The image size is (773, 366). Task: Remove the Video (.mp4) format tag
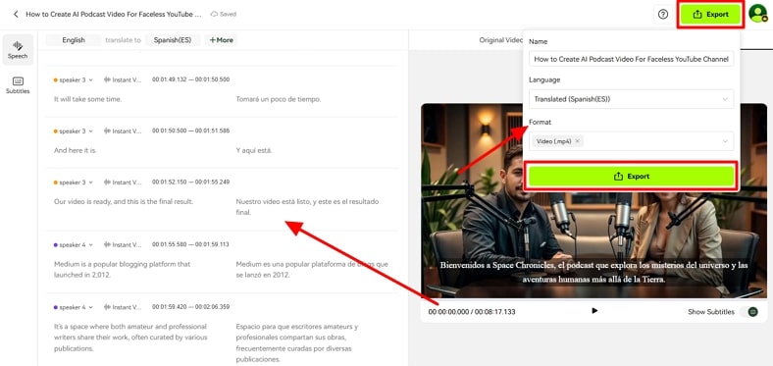pyautogui.click(x=577, y=141)
